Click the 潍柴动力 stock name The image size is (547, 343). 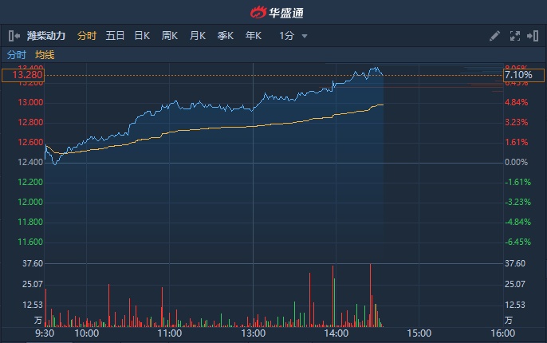point(46,36)
